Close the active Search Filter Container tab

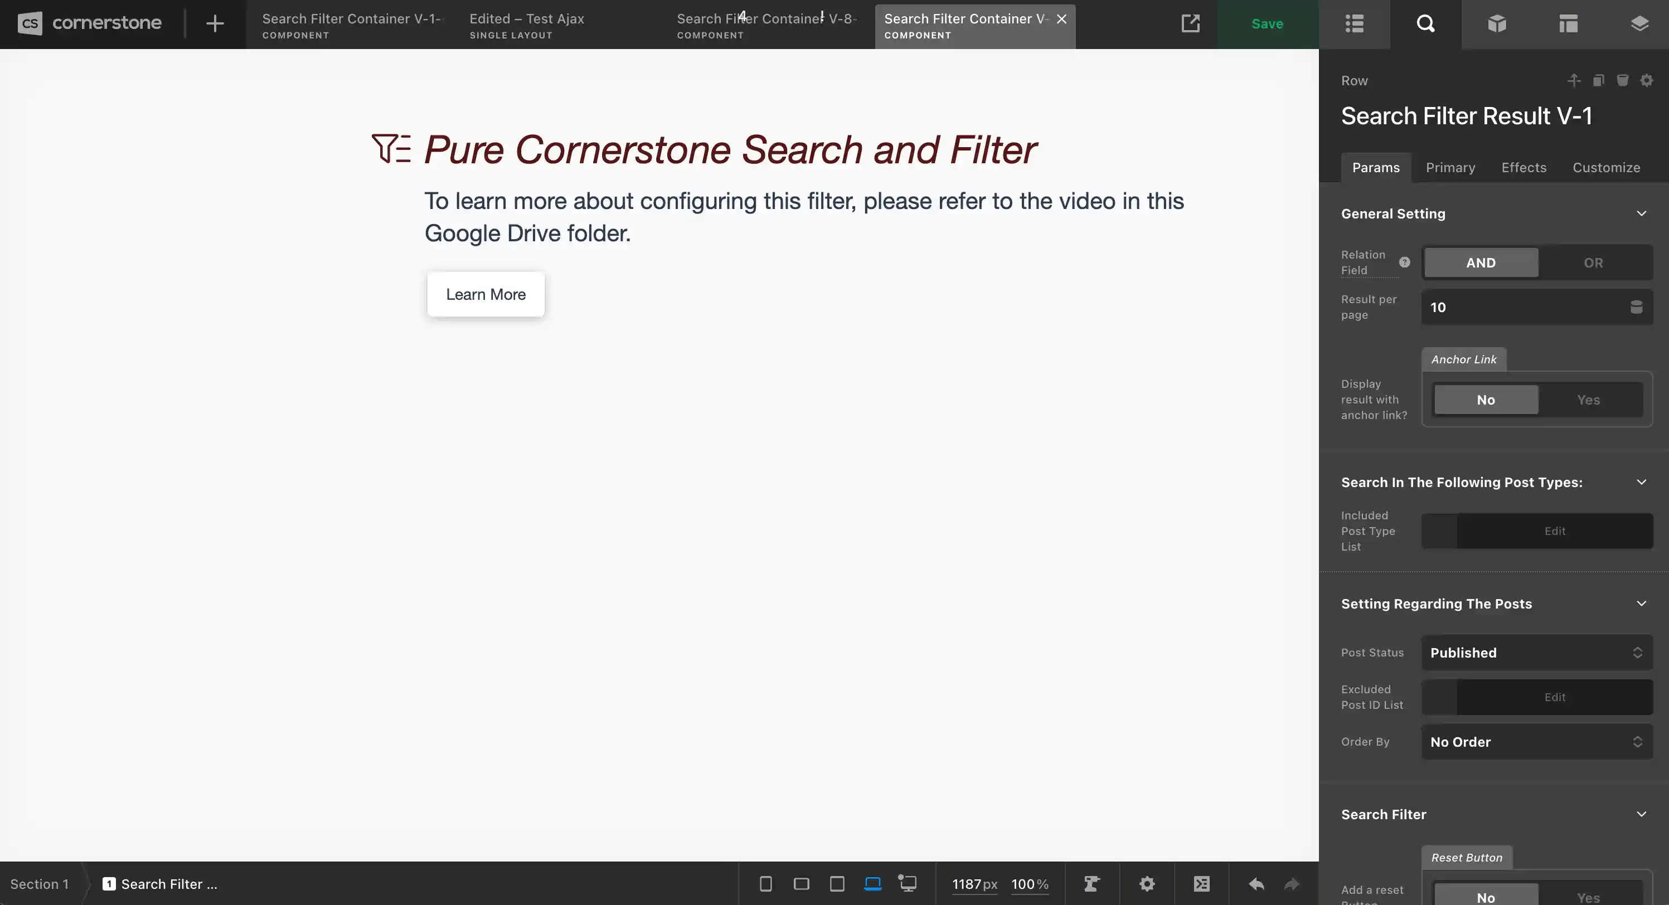(1061, 19)
